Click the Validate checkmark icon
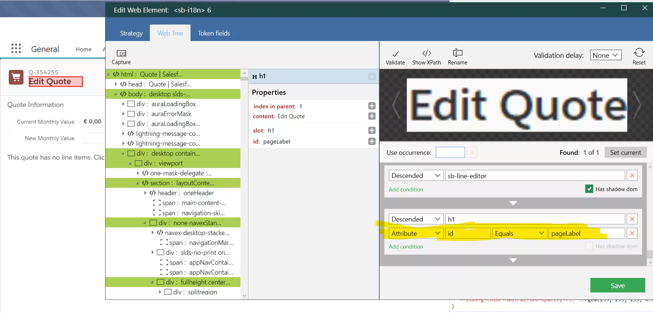This screenshot has height=313, width=653. coord(395,53)
